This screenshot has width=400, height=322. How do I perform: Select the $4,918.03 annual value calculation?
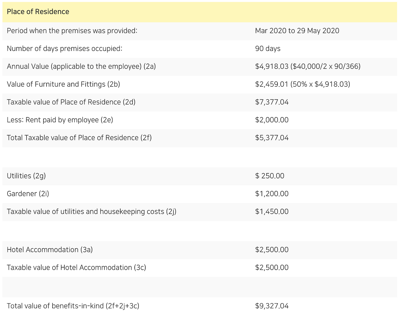pyautogui.click(x=307, y=67)
